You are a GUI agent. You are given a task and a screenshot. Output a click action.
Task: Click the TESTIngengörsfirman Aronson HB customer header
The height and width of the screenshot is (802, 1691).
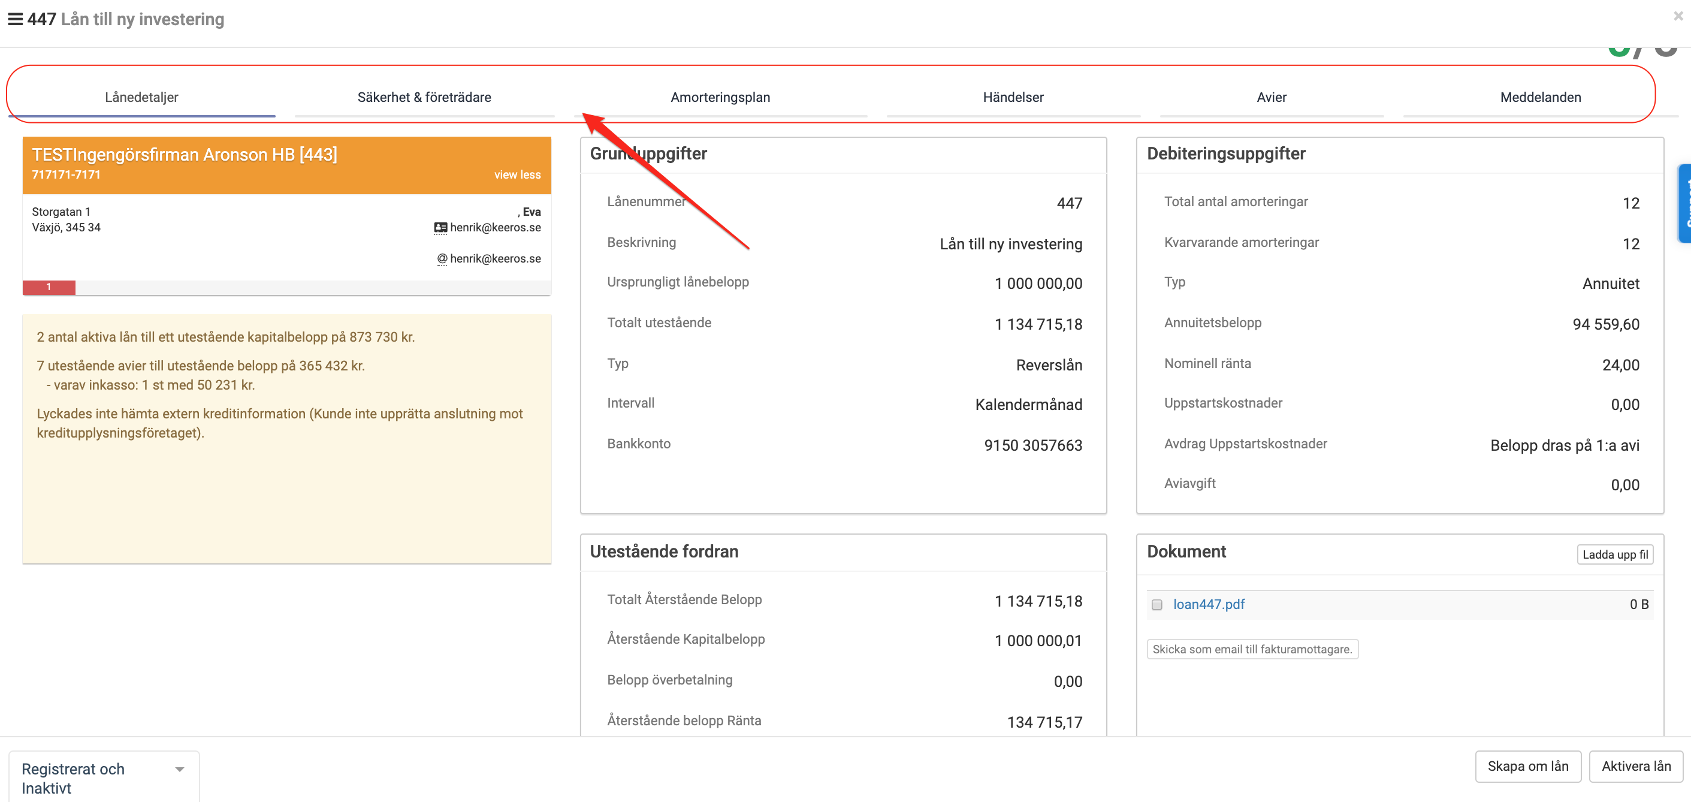185,155
